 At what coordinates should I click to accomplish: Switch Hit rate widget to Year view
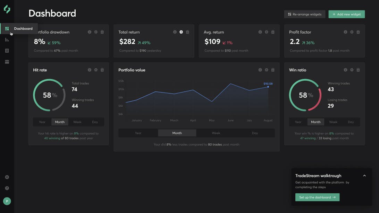tap(42, 122)
